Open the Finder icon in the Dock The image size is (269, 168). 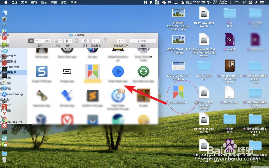tap(4, 13)
